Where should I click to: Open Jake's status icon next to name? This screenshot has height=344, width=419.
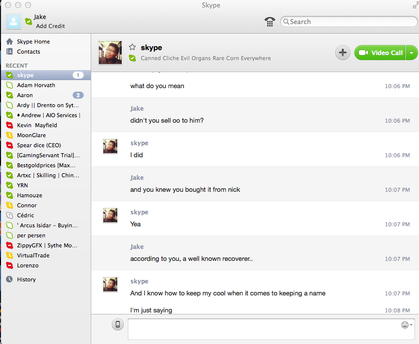click(x=29, y=21)
